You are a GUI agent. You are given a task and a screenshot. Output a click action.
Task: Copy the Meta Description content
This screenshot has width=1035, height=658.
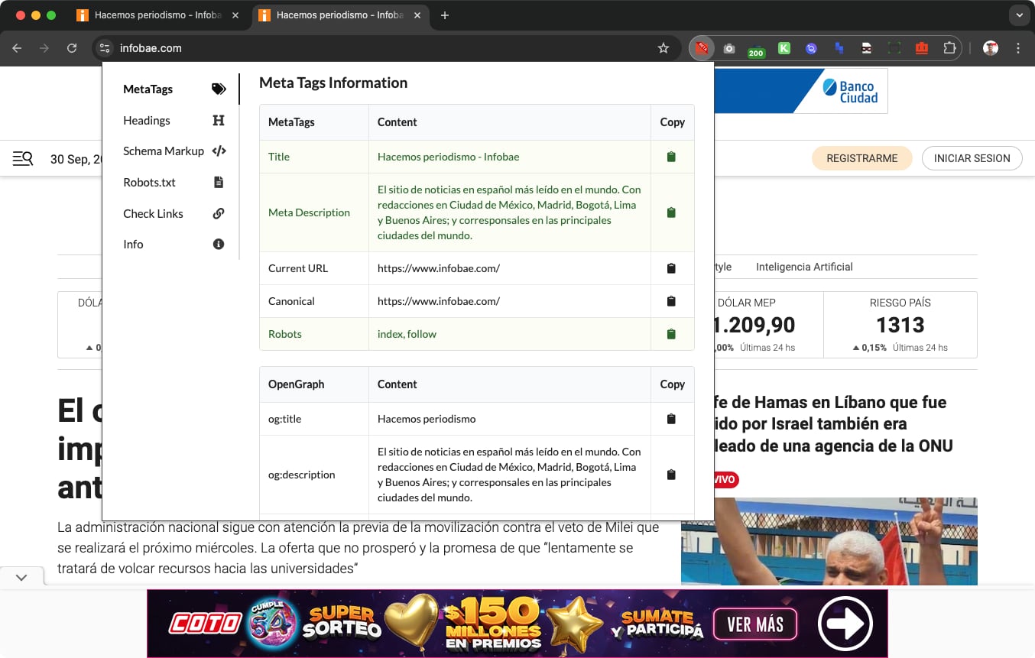(x=671, y=212)
